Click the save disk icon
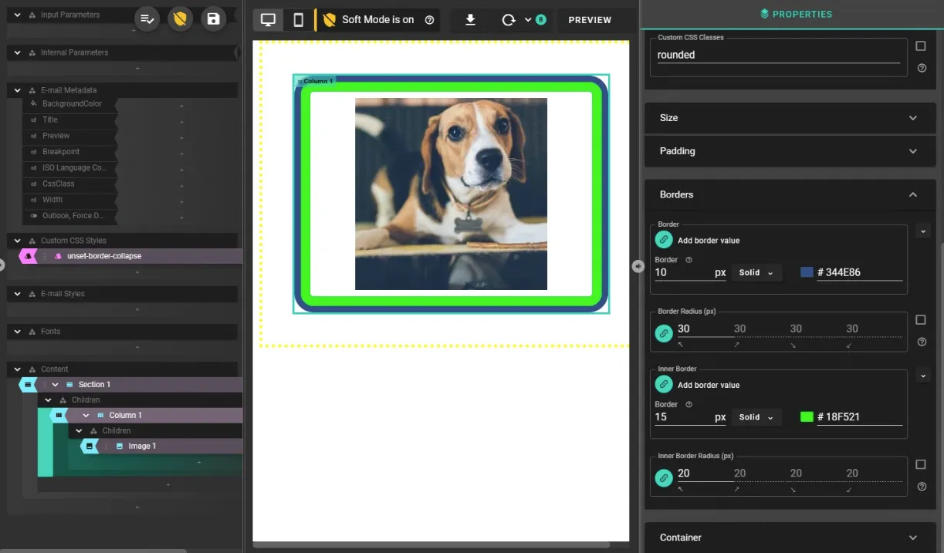 pyautogui.click(x=214, y=19)
